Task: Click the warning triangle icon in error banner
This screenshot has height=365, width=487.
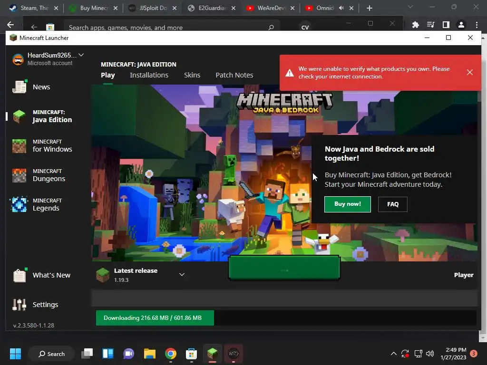Action: point(290,73)
